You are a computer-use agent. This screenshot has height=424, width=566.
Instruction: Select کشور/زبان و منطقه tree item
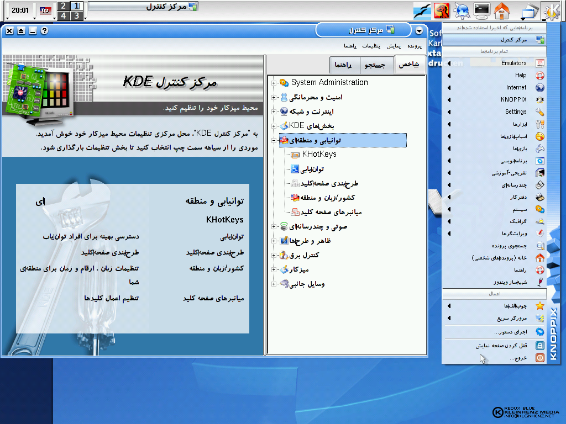tap(328, 198)
